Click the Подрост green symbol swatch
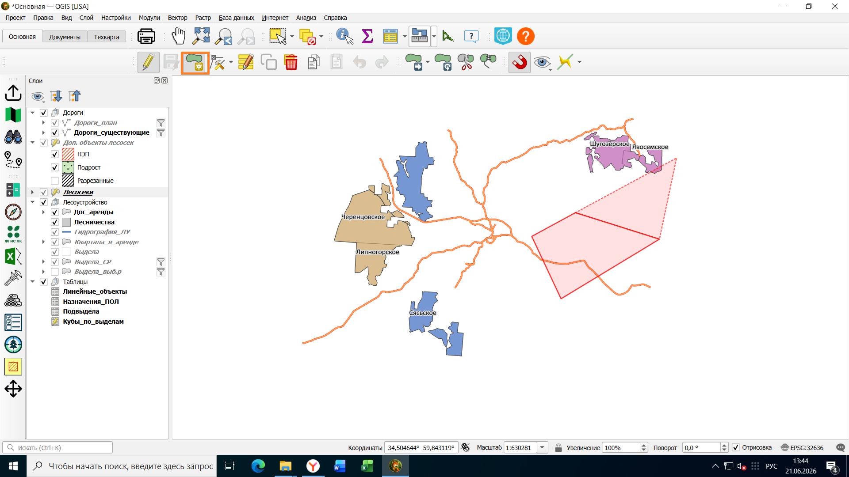 click(x=68, y=167)
